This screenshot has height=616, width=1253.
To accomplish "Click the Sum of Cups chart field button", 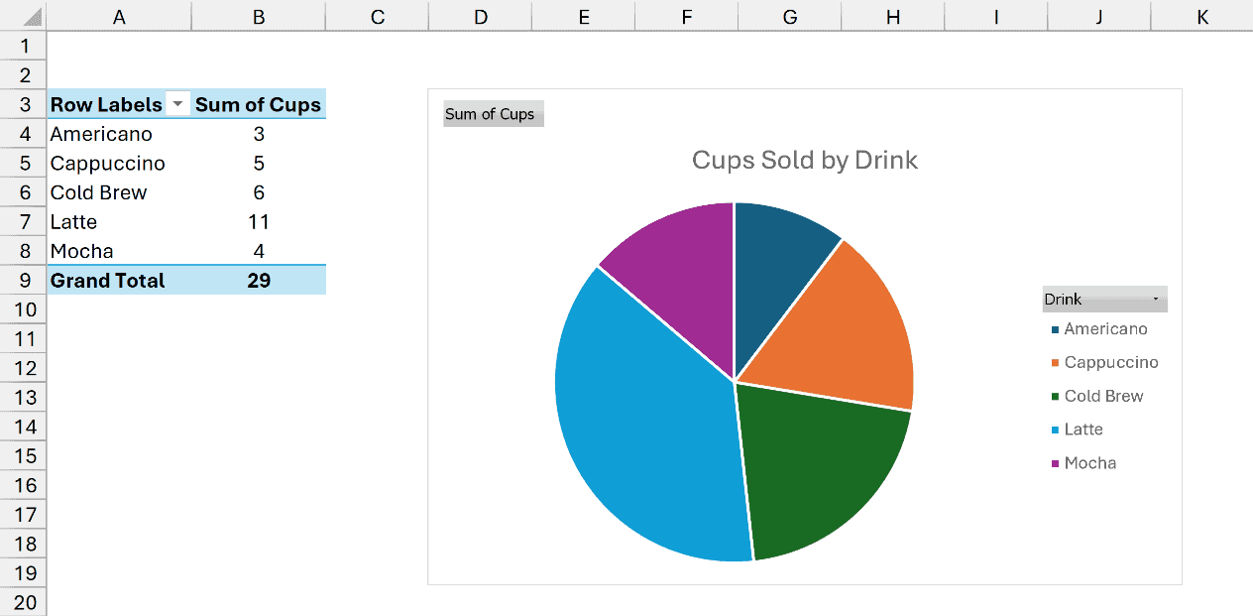I will 493,114.
